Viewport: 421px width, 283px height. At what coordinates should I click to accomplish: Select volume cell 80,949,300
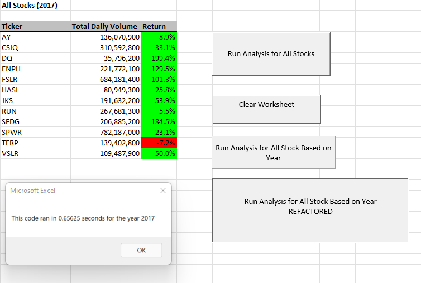[106, 90]
